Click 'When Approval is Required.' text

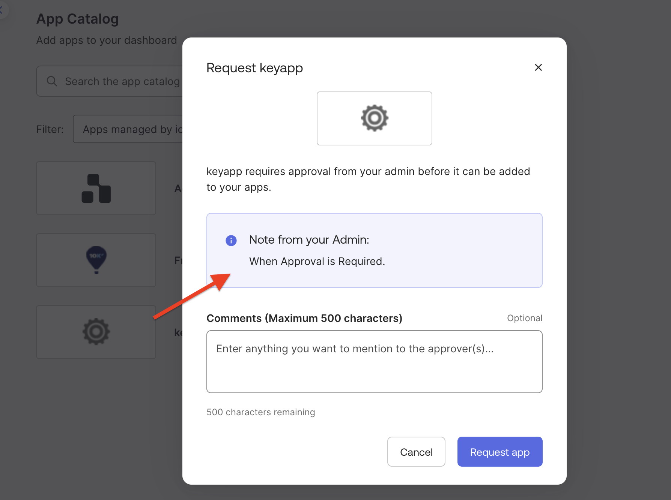(x=317, y=261)
